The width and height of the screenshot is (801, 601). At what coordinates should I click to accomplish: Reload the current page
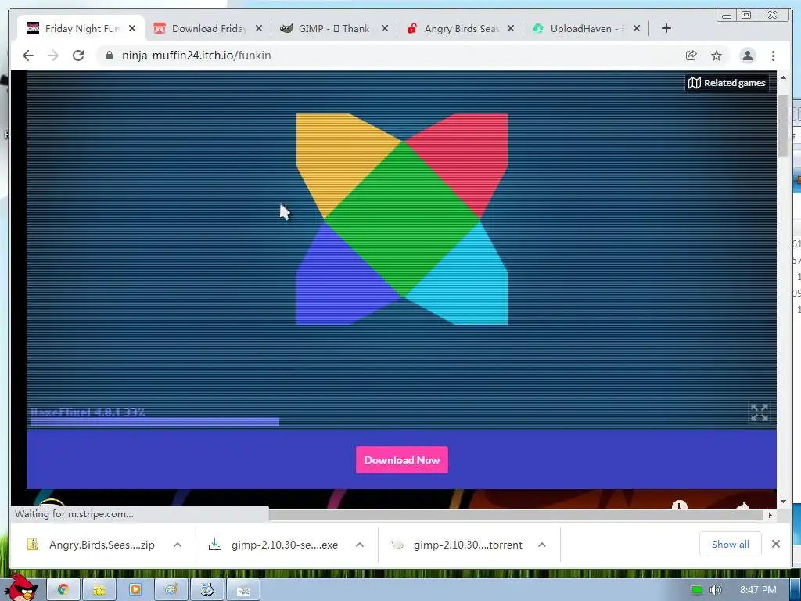point(78,56)
